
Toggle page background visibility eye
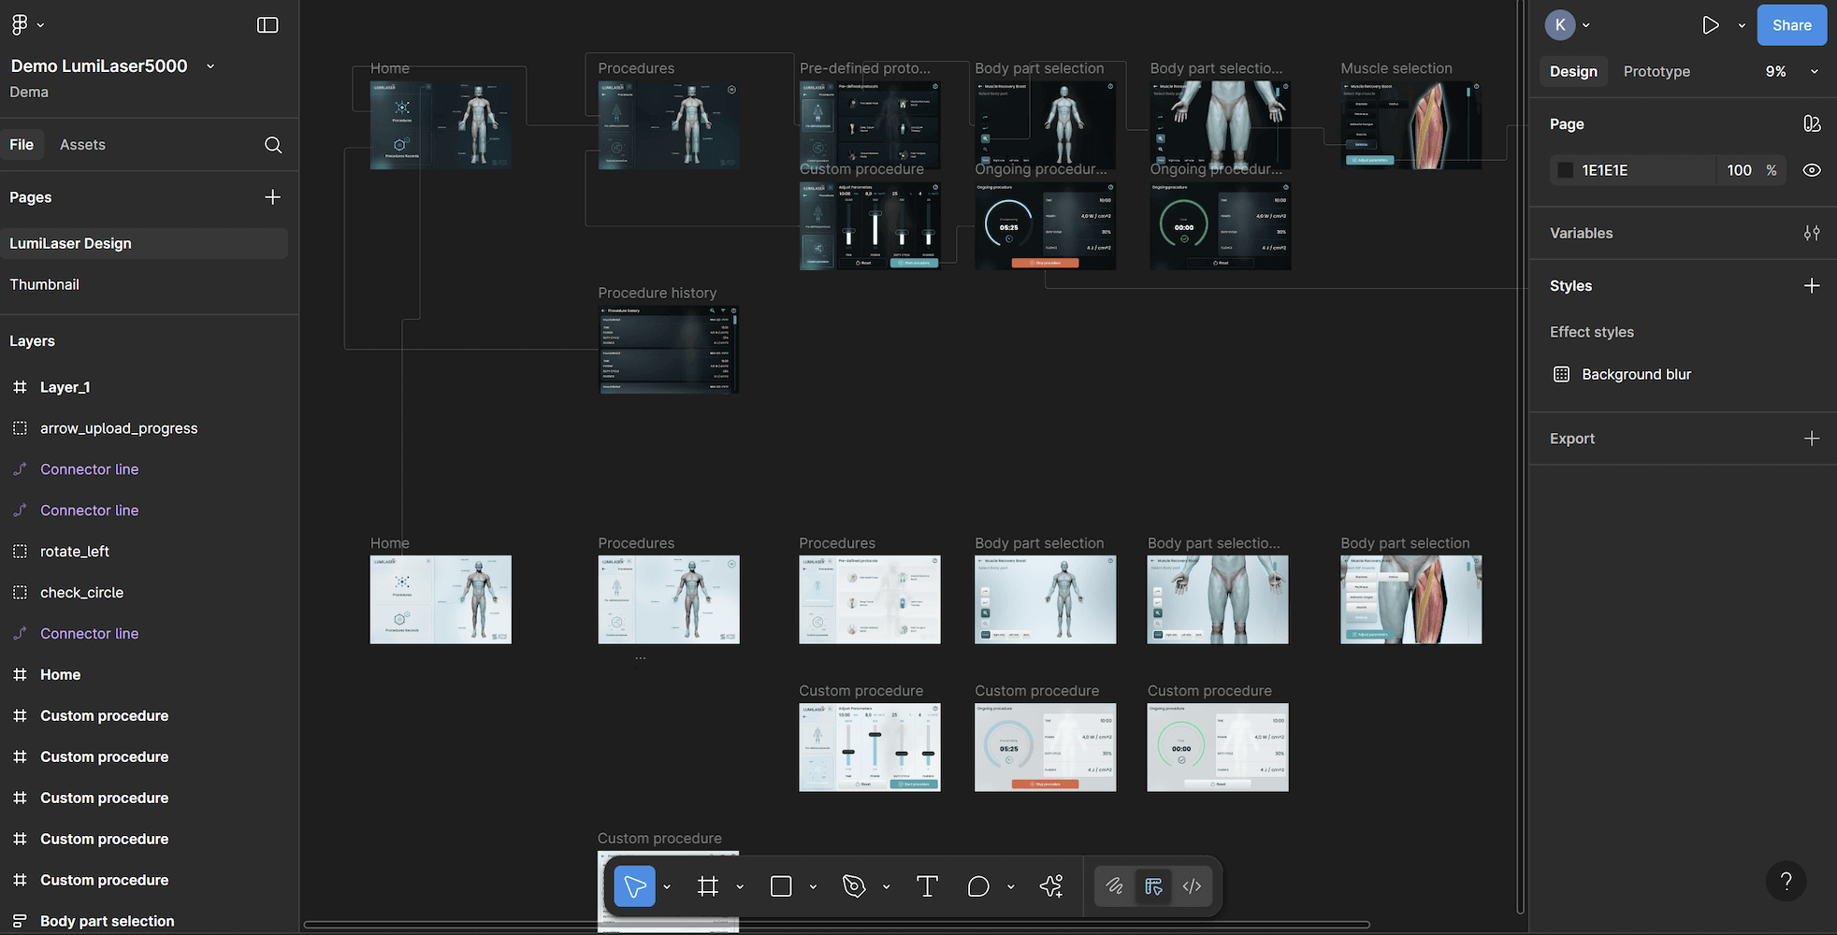coord(1812,170)
